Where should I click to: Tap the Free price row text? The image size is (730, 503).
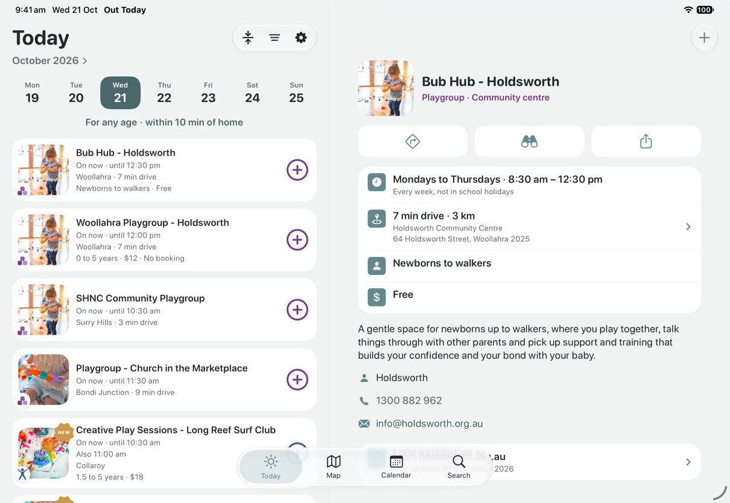tap(403, 294)
